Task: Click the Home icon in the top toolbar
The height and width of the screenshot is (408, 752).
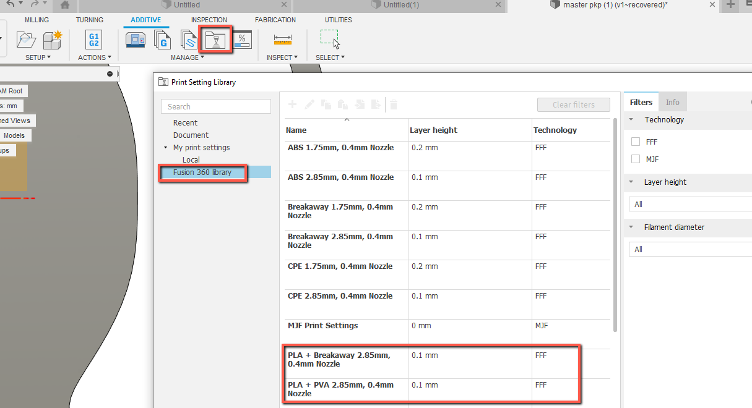Action: pyautogui.click(x=64, y=6)
